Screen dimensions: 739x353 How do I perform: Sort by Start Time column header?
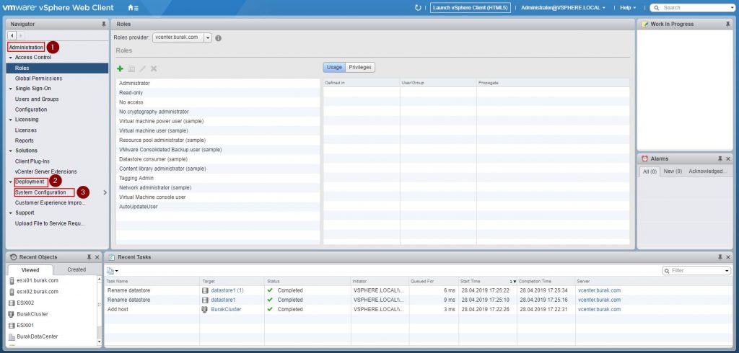coord(488,281)
